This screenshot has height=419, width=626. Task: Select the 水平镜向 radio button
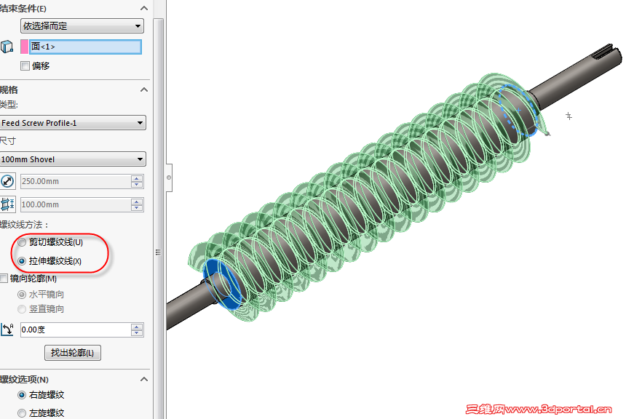click(x=22, y=295)
